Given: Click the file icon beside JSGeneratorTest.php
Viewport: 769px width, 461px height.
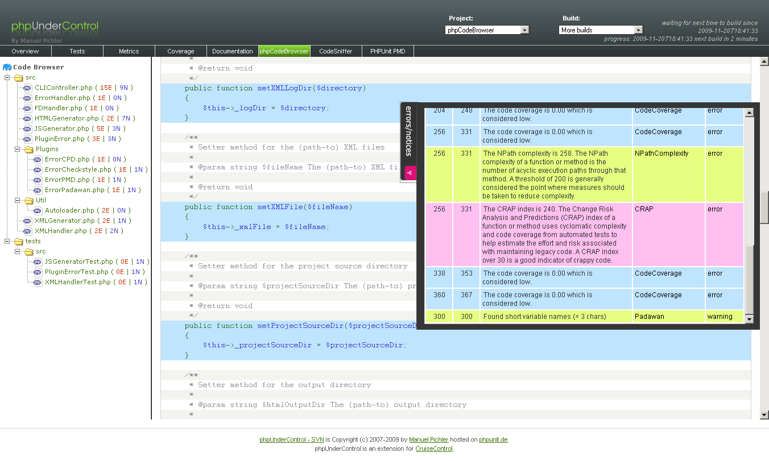Looking at the screenshot, I should (38, 261).
